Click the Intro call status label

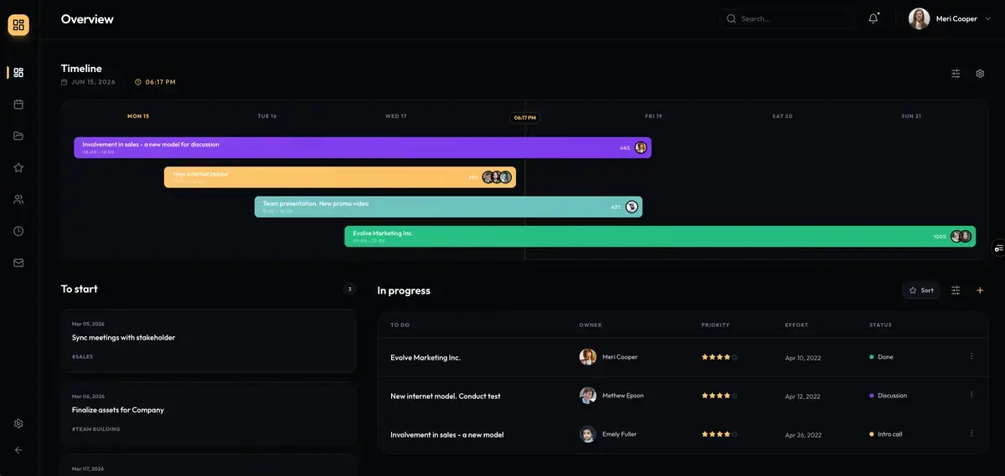(x=890, y=434)
